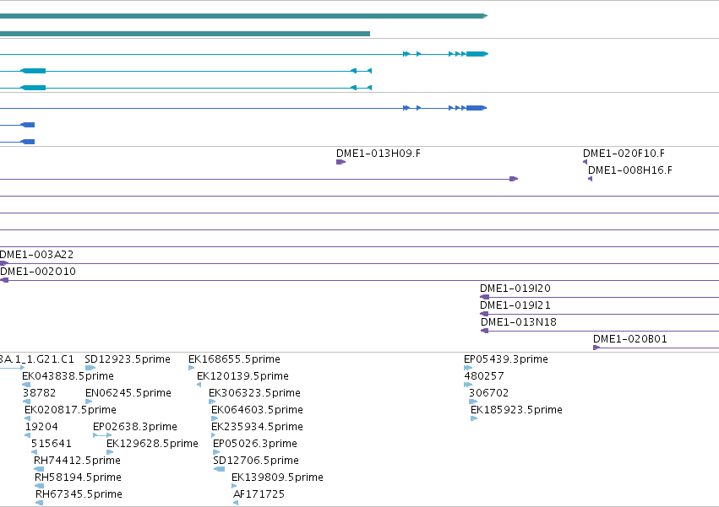The height and width of the screenshot is (507, 719).
Task: Click the EK168655.5prime label
Action: click(x=234, y=359)
